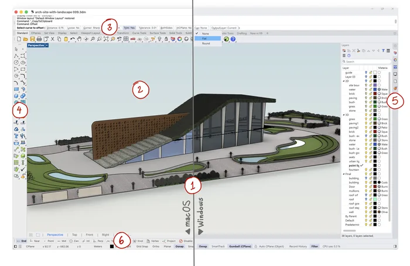The height and width of the screenshot is (266, 410).
Task: Click the lightbulb Hide Objects icon in toolbar
Action: click(x=159, y=39)
